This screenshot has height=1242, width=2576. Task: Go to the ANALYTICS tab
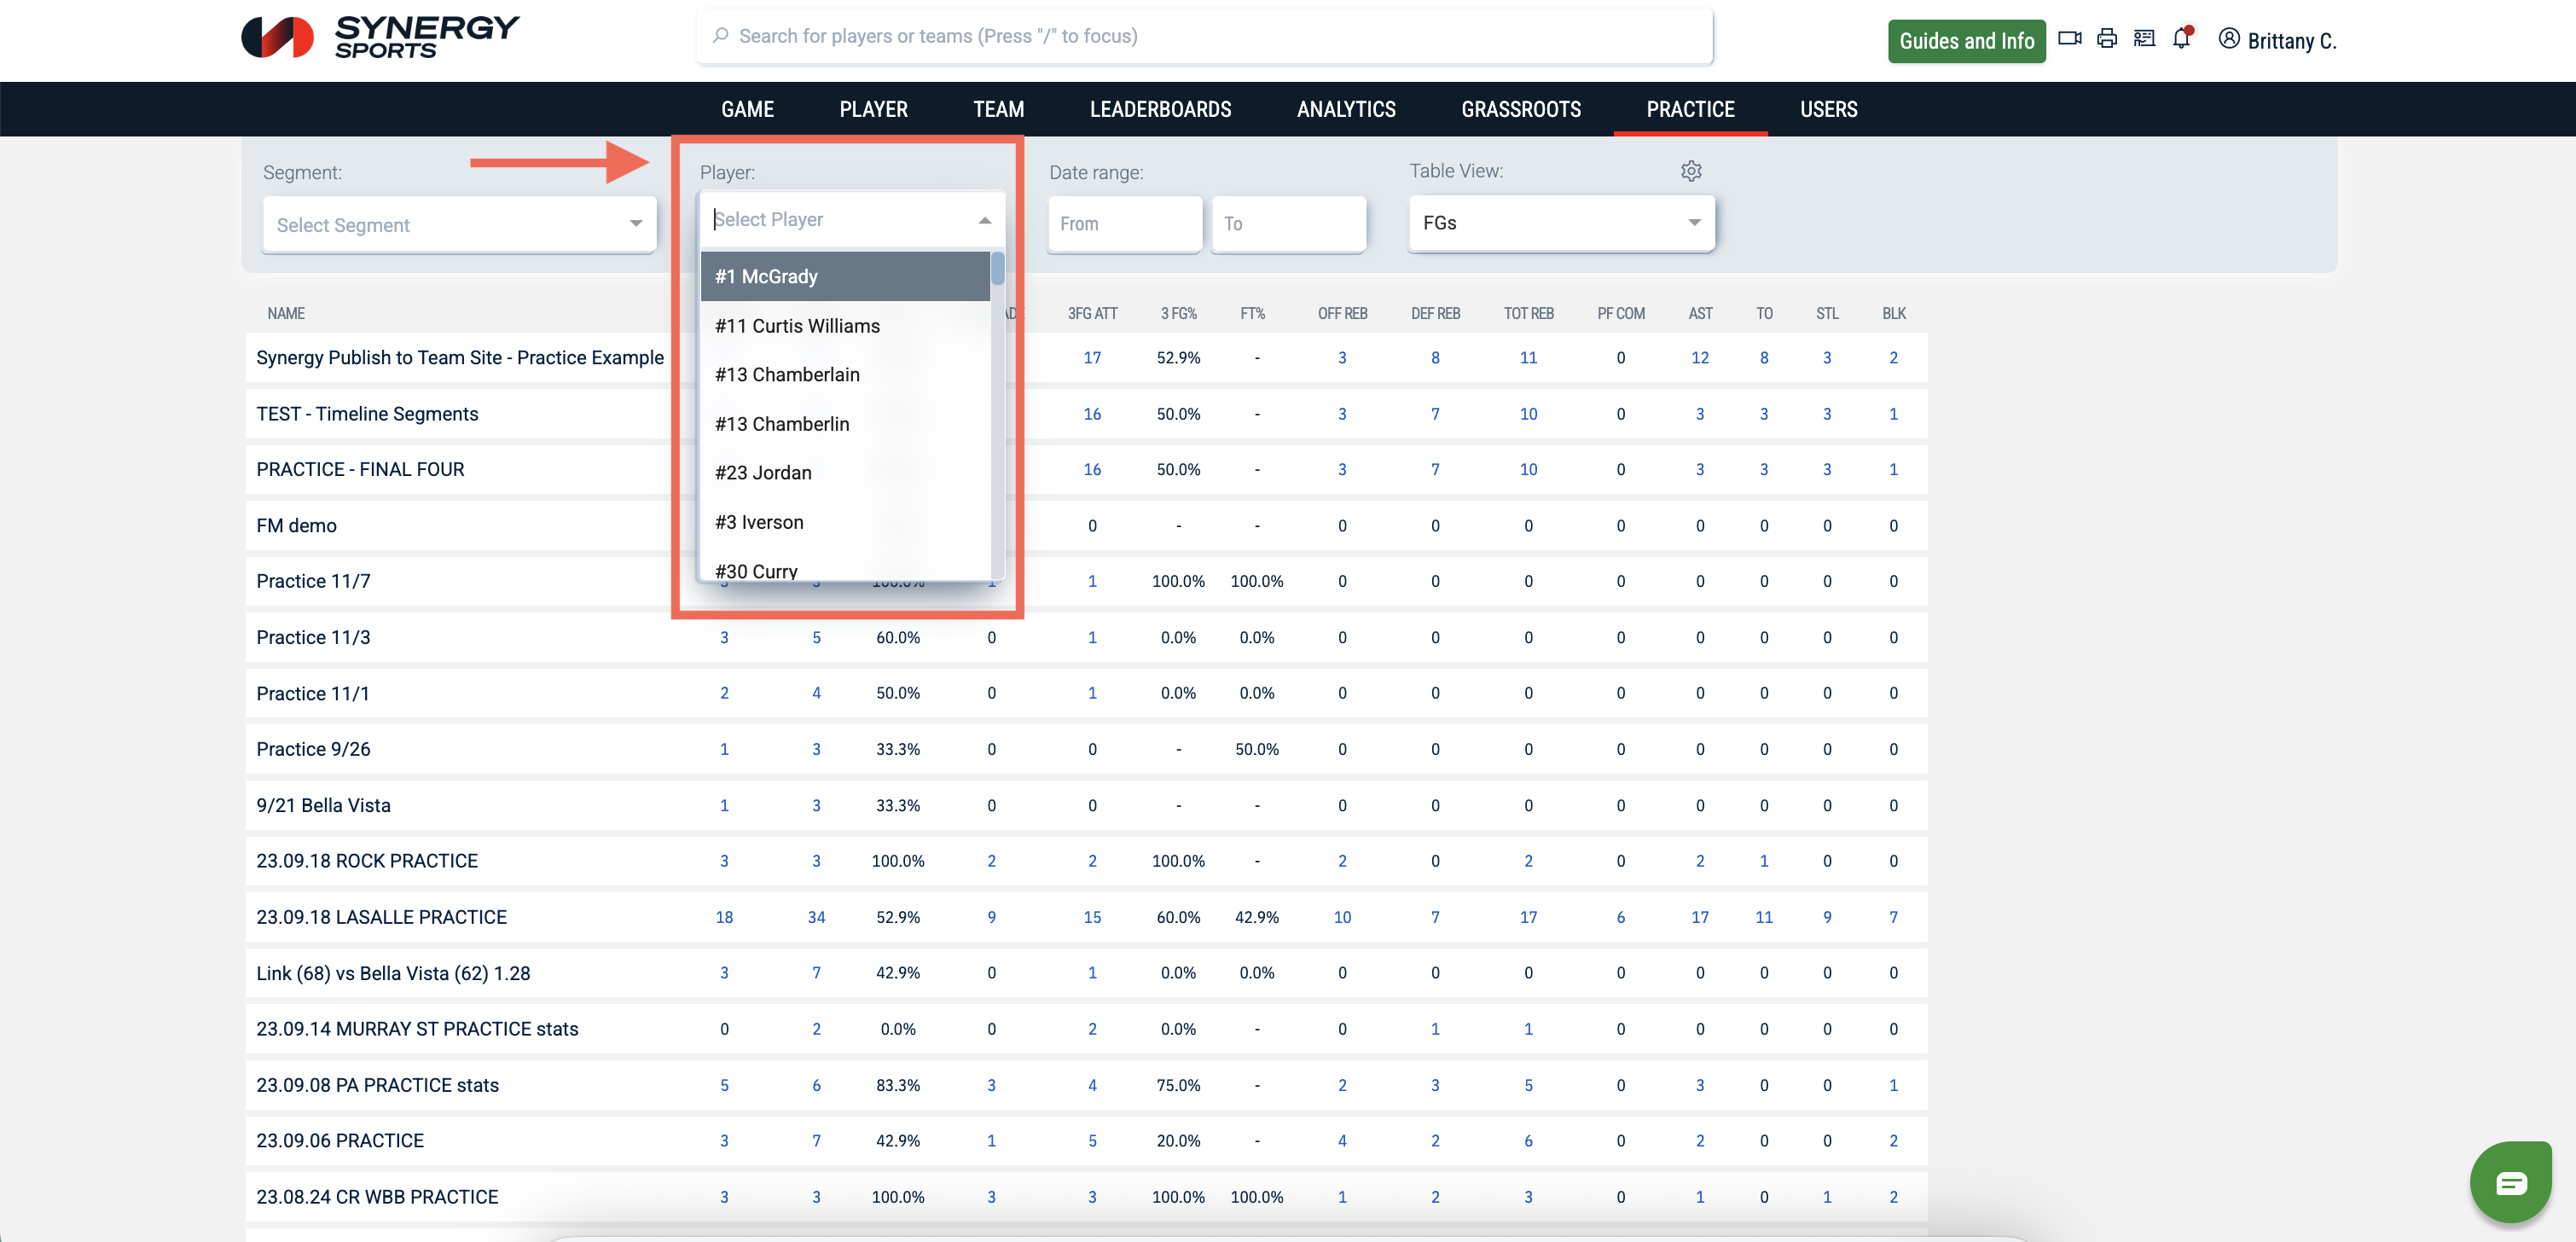(x=1346, y=109)
